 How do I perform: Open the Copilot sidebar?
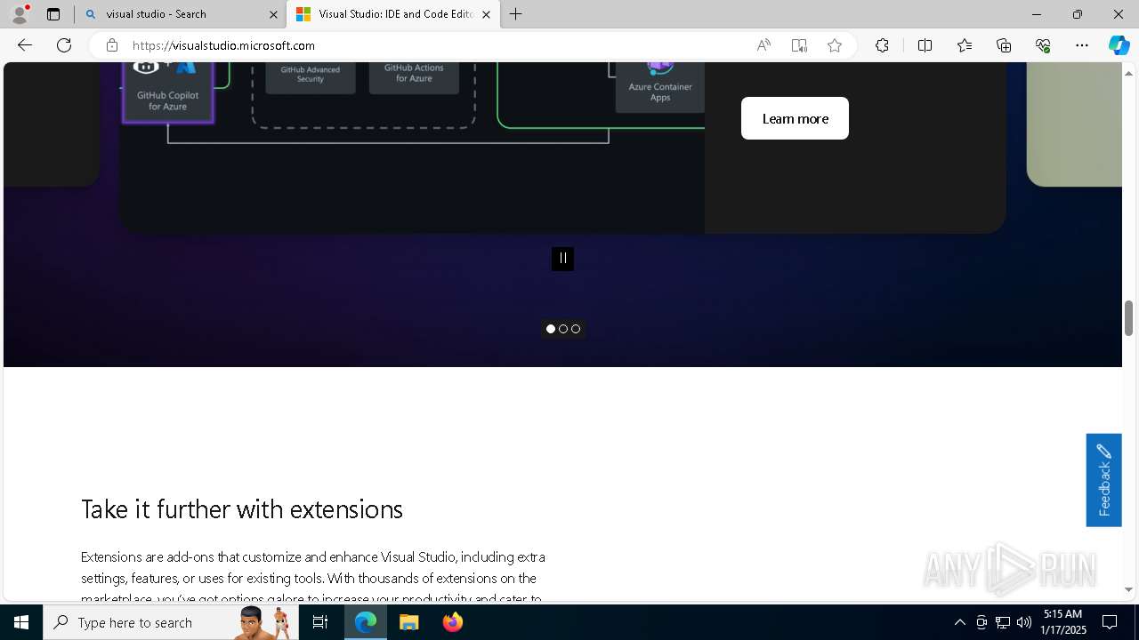[1119, 45]
